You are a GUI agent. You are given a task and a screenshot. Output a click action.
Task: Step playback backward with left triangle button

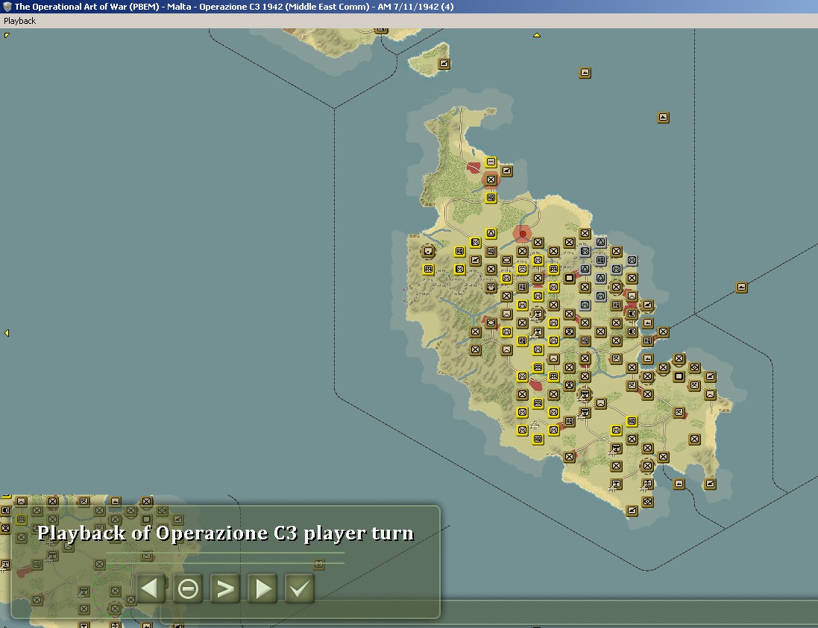(151, 589)
